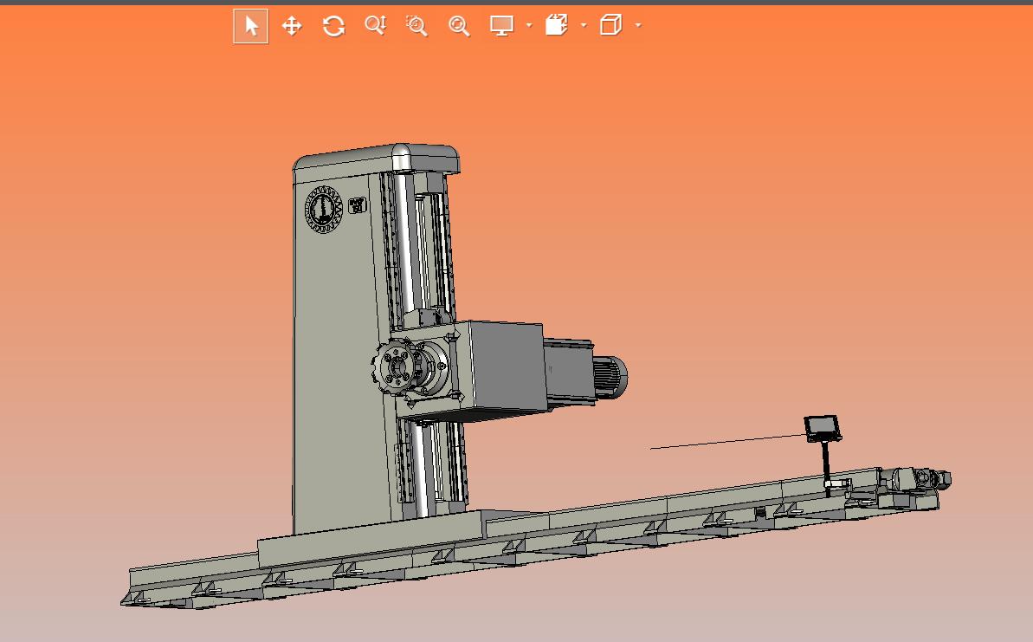
Task: Click the view orientation sheet icon
Action: click(x=556, y=26)
